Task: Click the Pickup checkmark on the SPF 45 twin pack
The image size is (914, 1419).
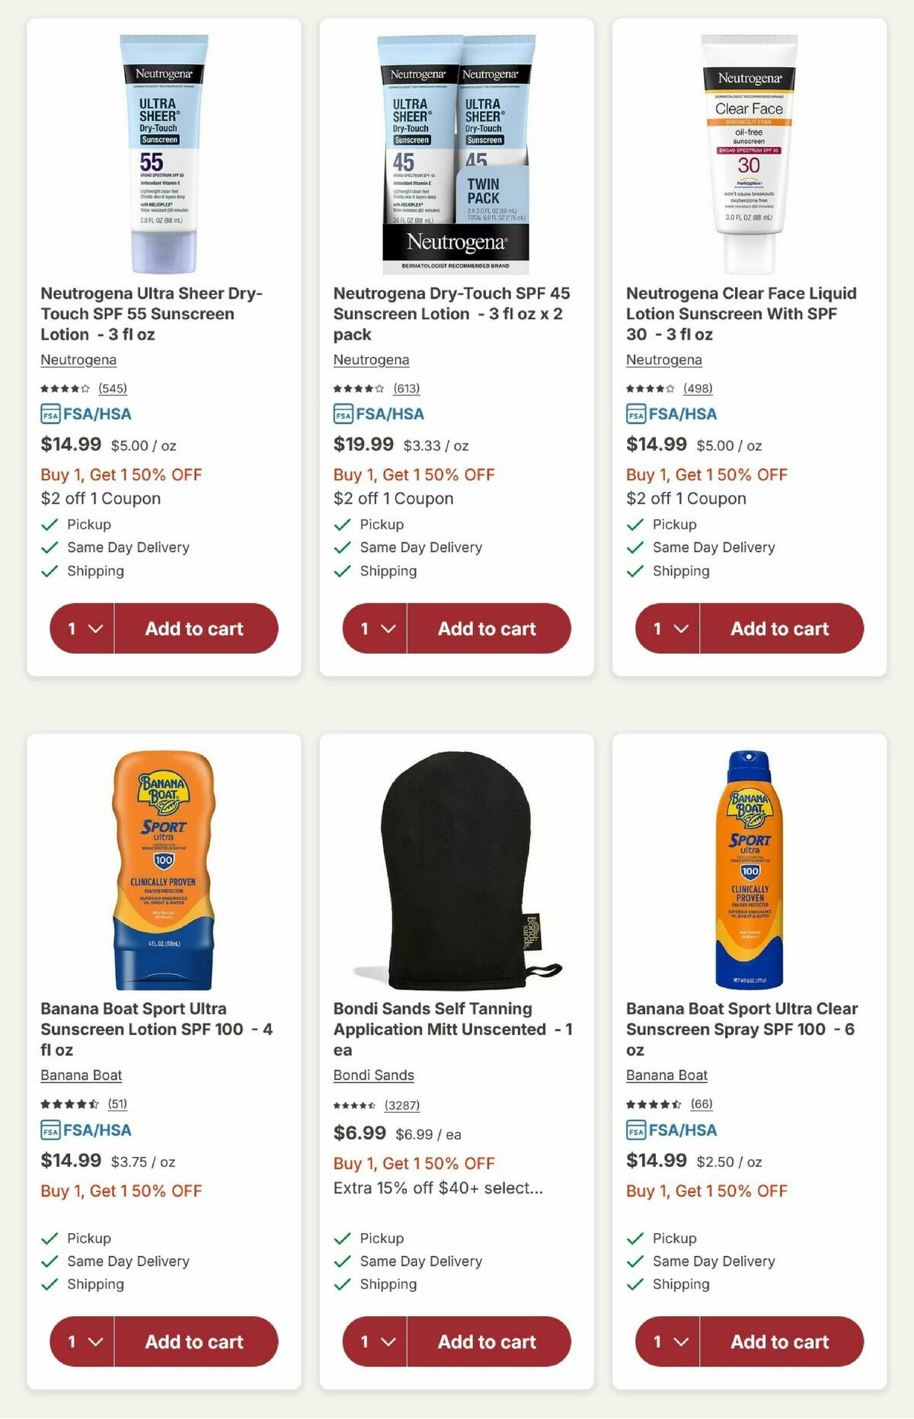Action: [341, 524]
